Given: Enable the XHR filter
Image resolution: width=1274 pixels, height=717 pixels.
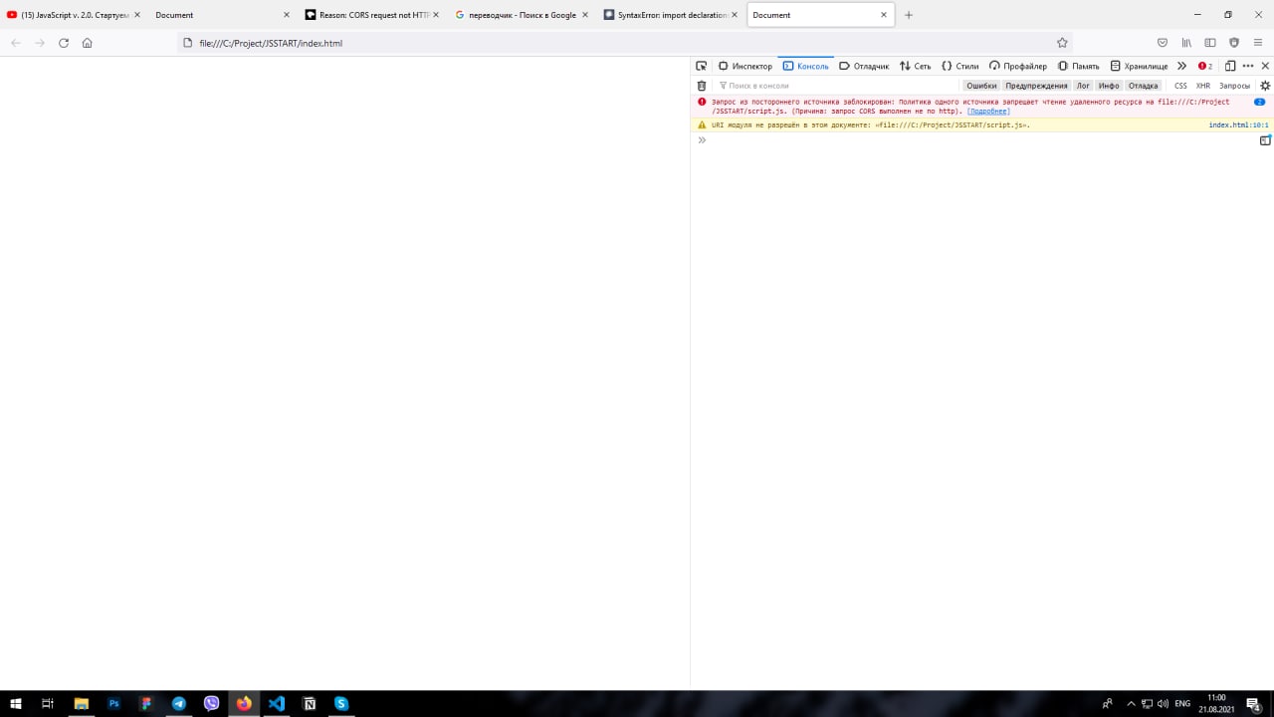Looking at the screenshot, I should click(1203, 86).
